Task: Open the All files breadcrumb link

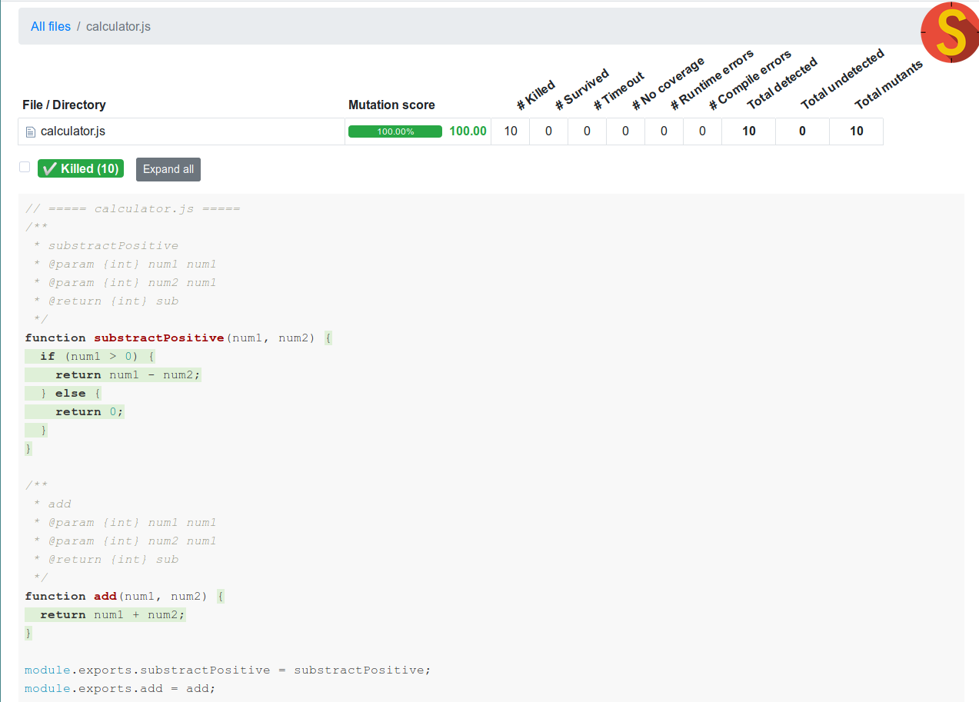Action: 50,26
